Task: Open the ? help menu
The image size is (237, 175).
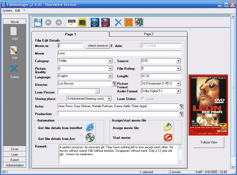Action: [24, 11]
